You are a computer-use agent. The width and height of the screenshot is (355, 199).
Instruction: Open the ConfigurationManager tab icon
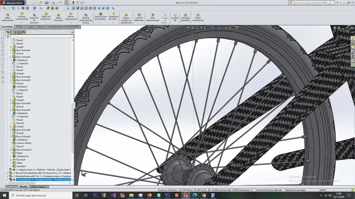coord(18,32)
